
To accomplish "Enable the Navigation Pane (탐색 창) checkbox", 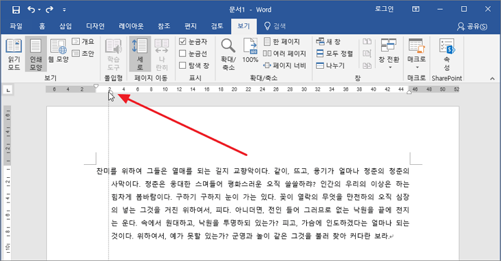I will click(182, 65).
